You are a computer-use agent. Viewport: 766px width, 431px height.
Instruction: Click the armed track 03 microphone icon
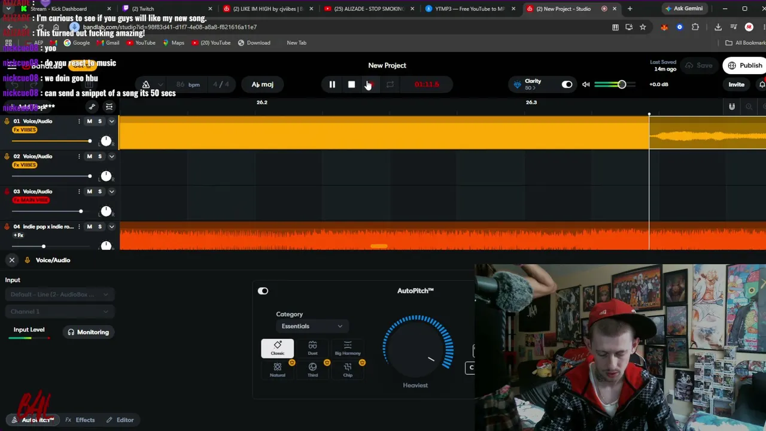coord(7,192)
